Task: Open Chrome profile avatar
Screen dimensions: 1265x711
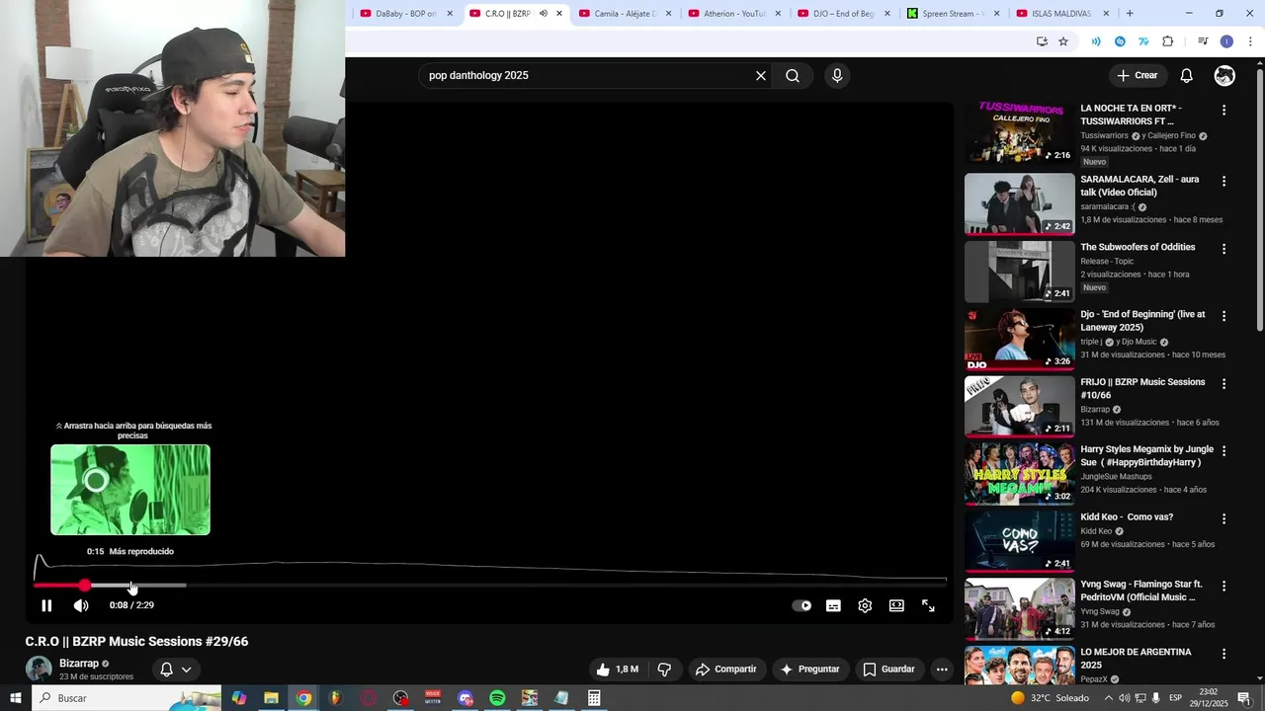Action: point(1226,41)
